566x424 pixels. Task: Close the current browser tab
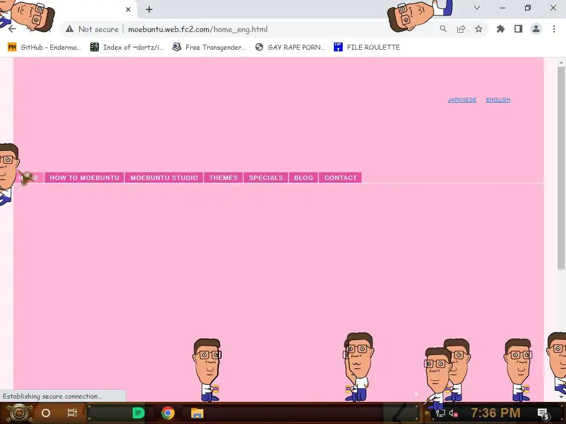pyautogui.click(x=128, y=9)
